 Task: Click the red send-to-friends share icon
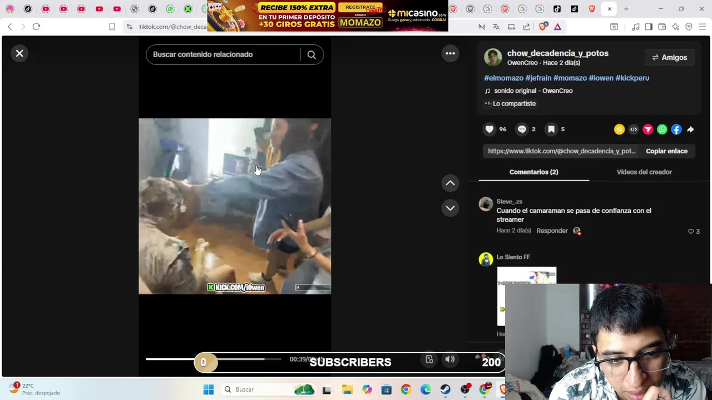648,129
